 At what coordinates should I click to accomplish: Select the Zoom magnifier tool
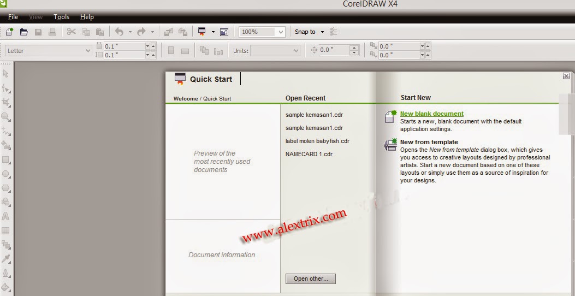click(6, 117)
